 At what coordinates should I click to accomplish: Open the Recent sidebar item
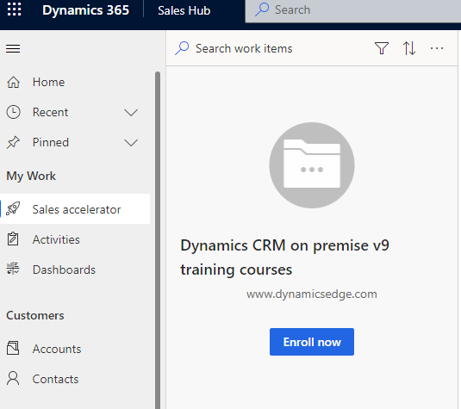click(x=75, y=112)
